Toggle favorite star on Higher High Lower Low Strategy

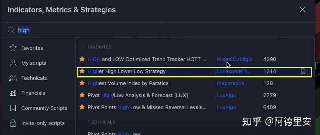pyautogui.click(x=82, y=71)
